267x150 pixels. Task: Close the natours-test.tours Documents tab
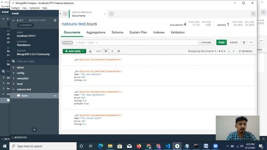(105, 14)
